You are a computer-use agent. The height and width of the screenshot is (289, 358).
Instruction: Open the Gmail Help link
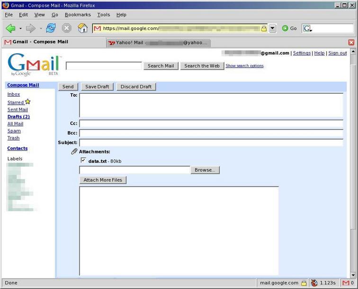tap(319, 53)
